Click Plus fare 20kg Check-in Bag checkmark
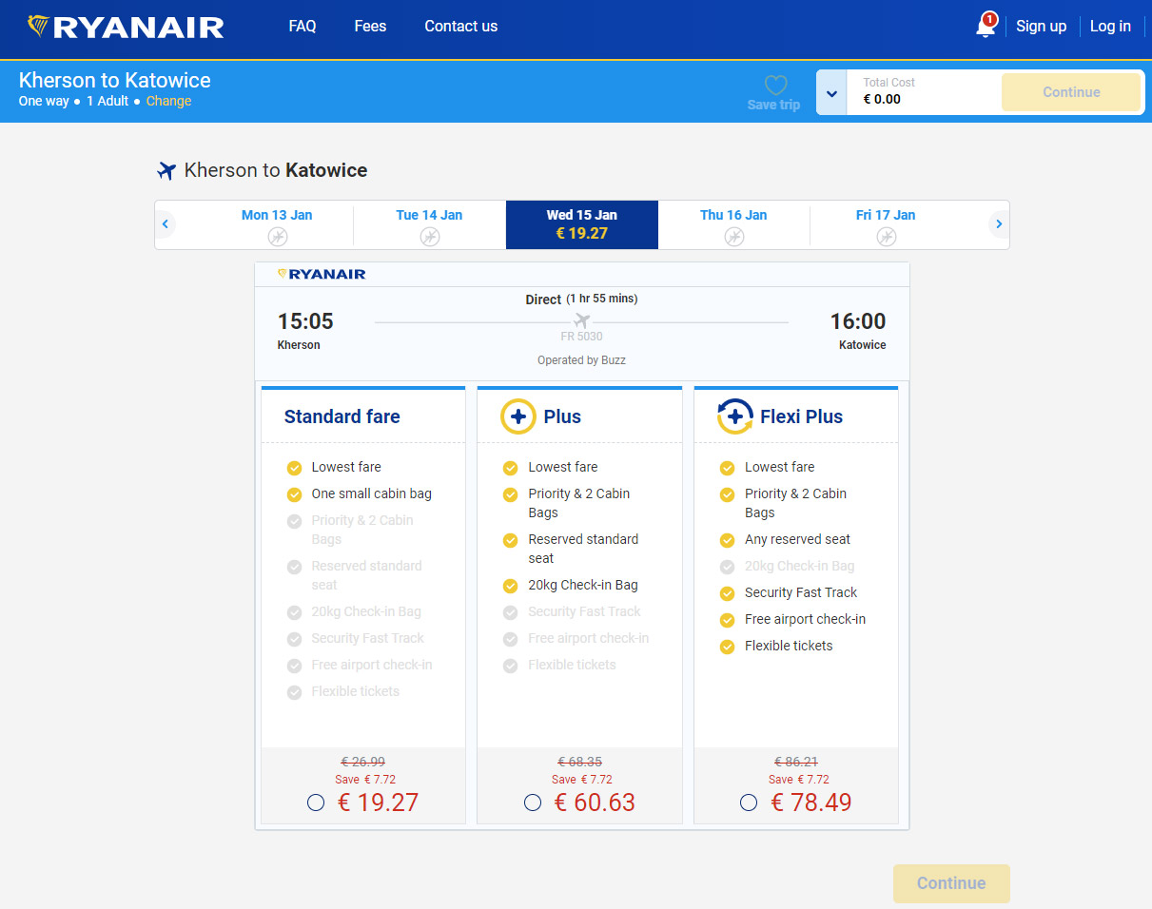This screenshot has width=1152, height=909. [x=510, y=585]
